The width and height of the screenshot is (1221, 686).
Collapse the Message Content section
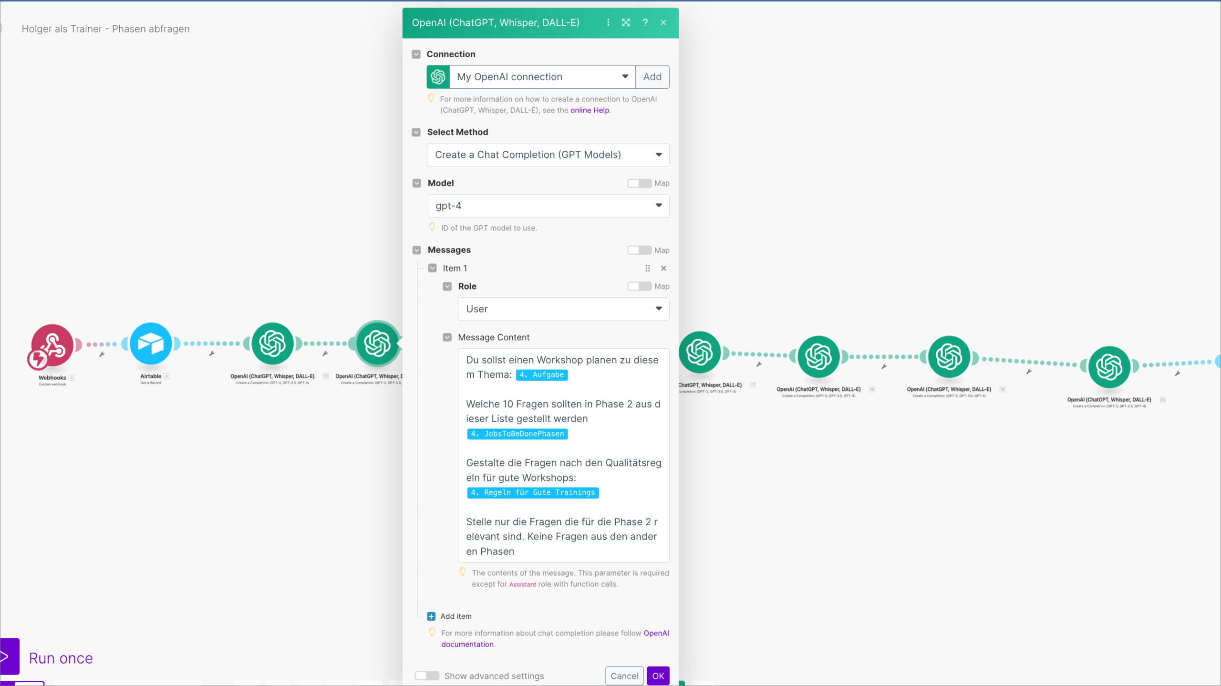(x=447, y=337)
